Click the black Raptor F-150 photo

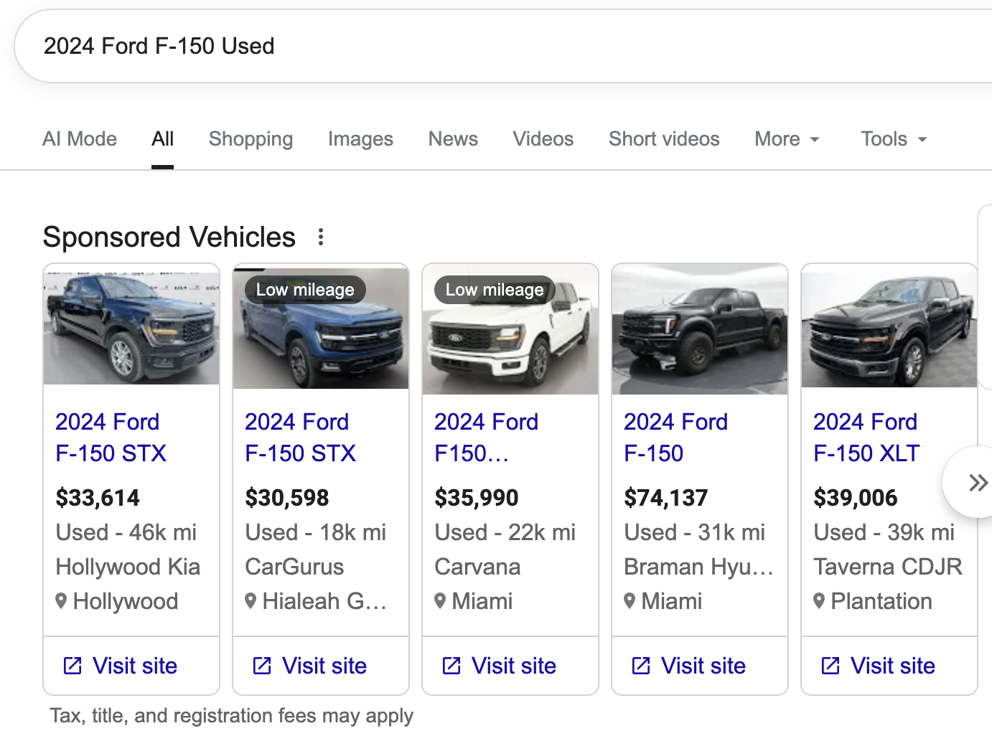700,329
